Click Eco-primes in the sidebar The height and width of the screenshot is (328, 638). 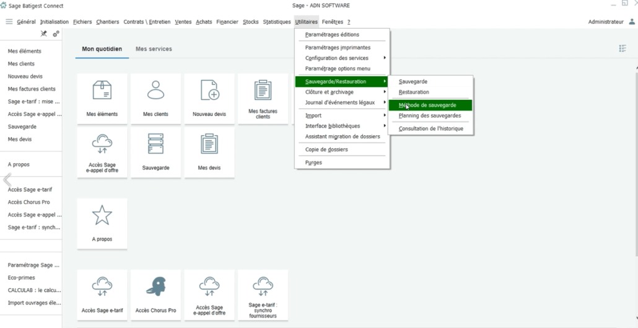tap(22, 278)
